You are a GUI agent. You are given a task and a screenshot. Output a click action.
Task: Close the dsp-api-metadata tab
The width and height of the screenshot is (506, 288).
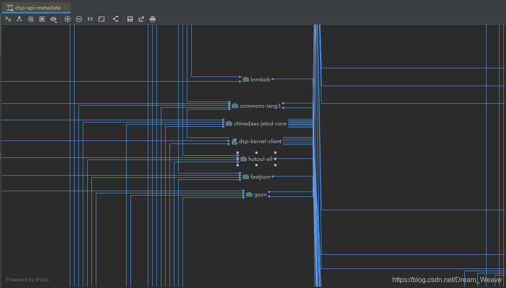pos(65,7)
